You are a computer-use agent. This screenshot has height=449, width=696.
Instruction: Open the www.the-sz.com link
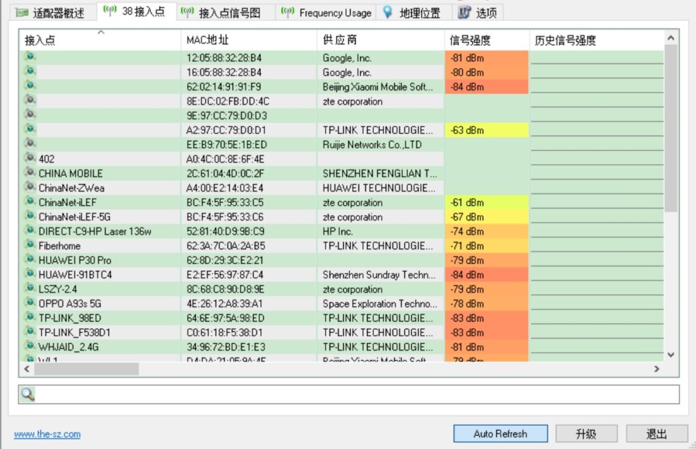[47, 435]
